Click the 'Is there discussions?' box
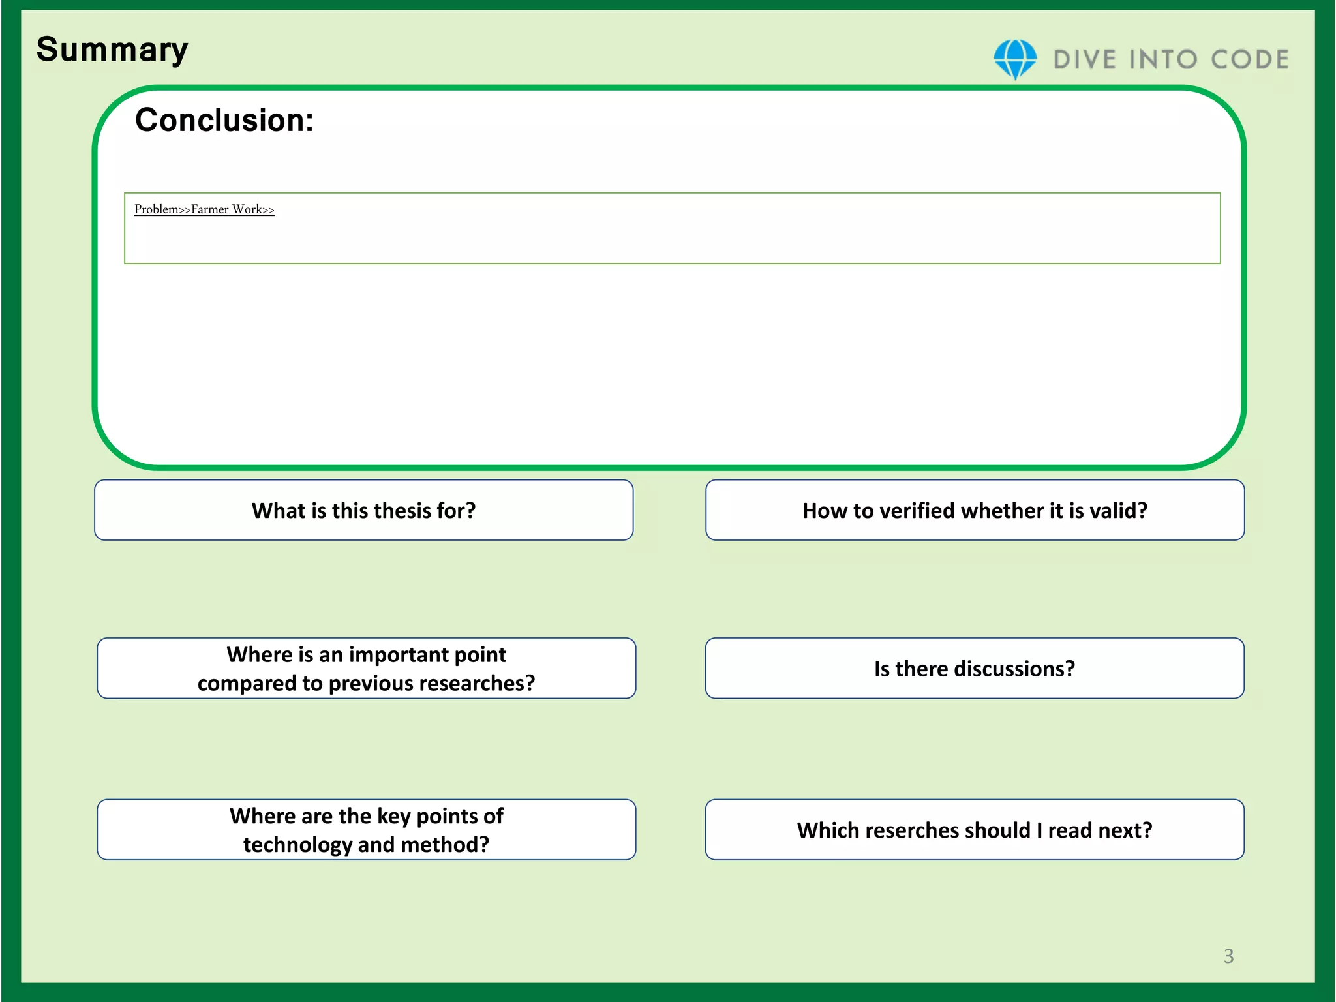Screen dimensions: 1336x1002 pos(975,669)
